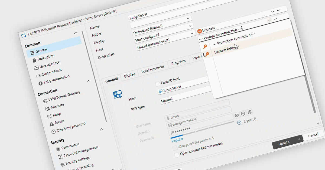Switch to the Display tab
The width and height of the screenshot is (325, 170).
coord(129,75)
